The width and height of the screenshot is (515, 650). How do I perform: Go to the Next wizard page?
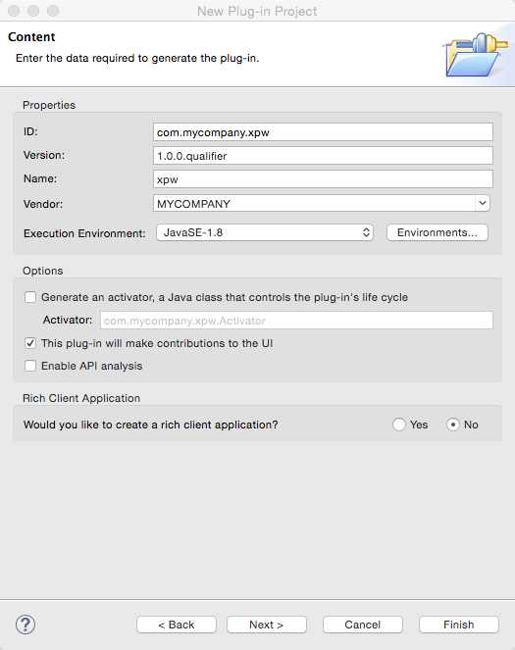tap(267, 625)
